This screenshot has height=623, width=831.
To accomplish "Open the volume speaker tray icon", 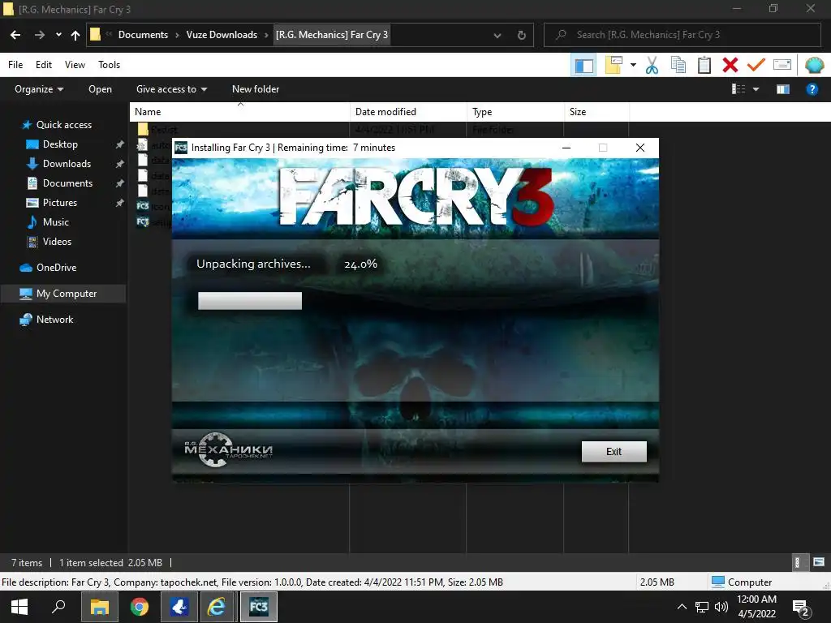I will pyautogui.click(x=721, y=607).
